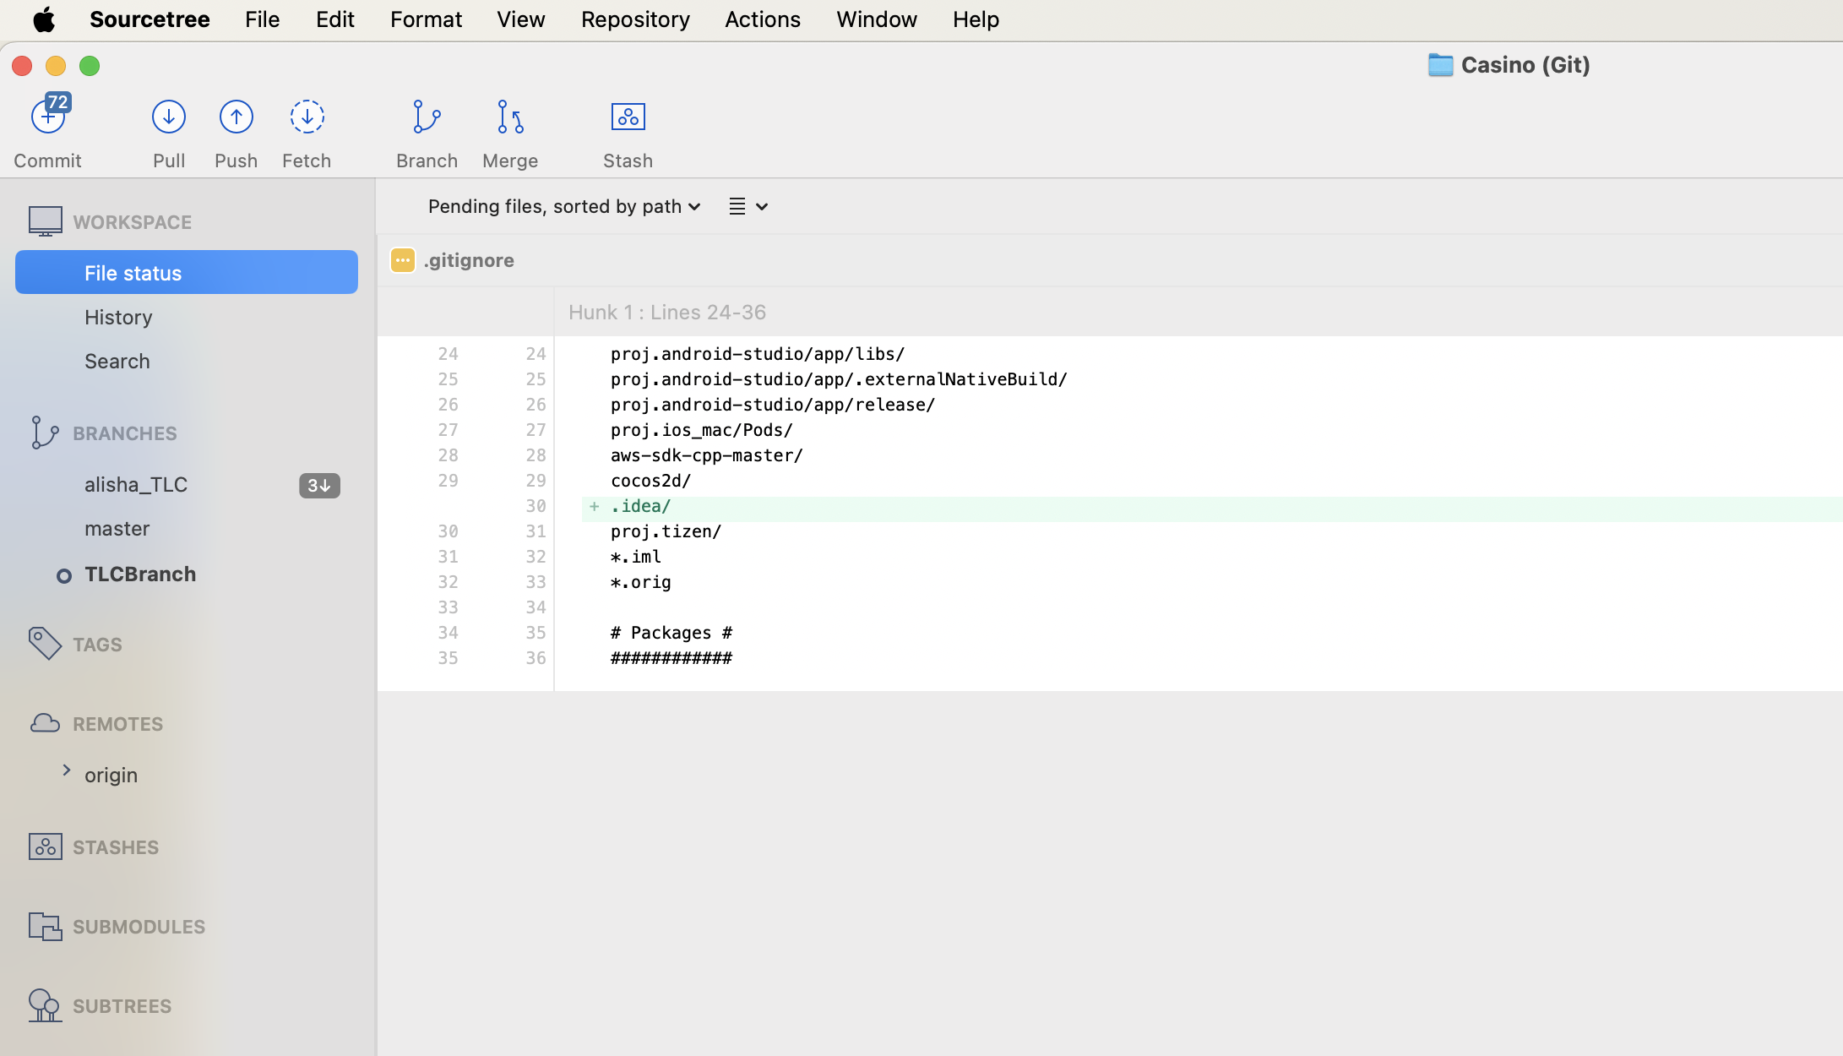
Task: Click the Subtrees section icon
Action: tap(45, 1005)
